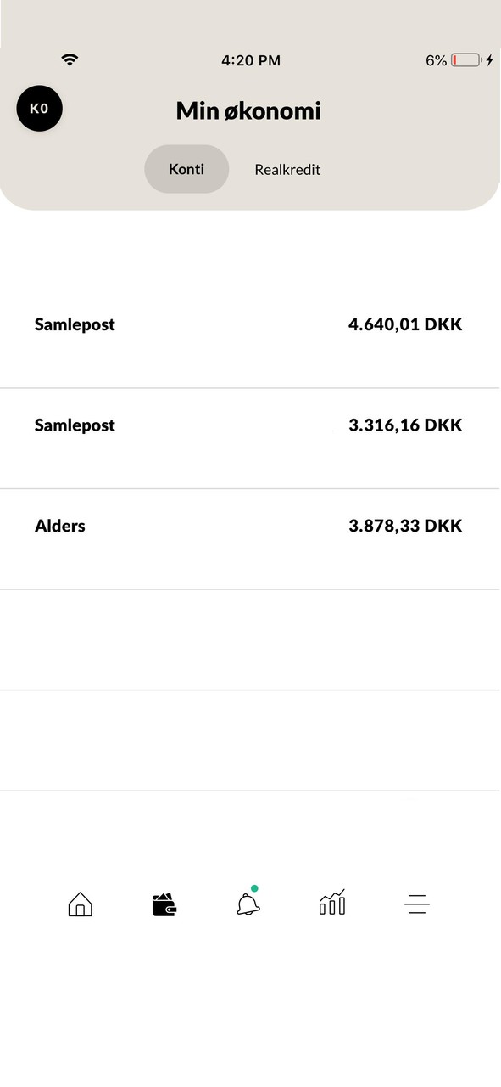Tap the 3.878,33 DKK balance
Screen dimensions: 501x1087
coord(405,526)
